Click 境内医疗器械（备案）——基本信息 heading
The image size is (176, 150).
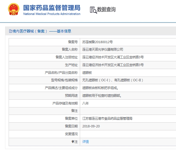[42, 31]
